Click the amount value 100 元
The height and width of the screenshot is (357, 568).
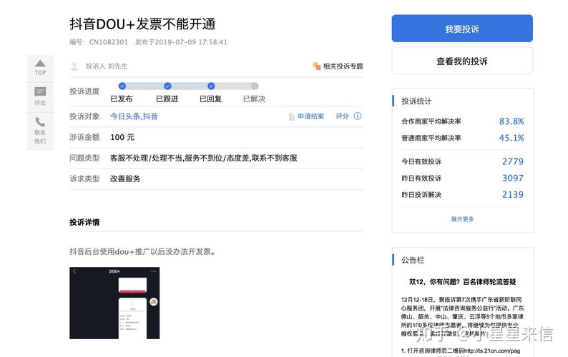pyautogui.click(x=122, y=137)
